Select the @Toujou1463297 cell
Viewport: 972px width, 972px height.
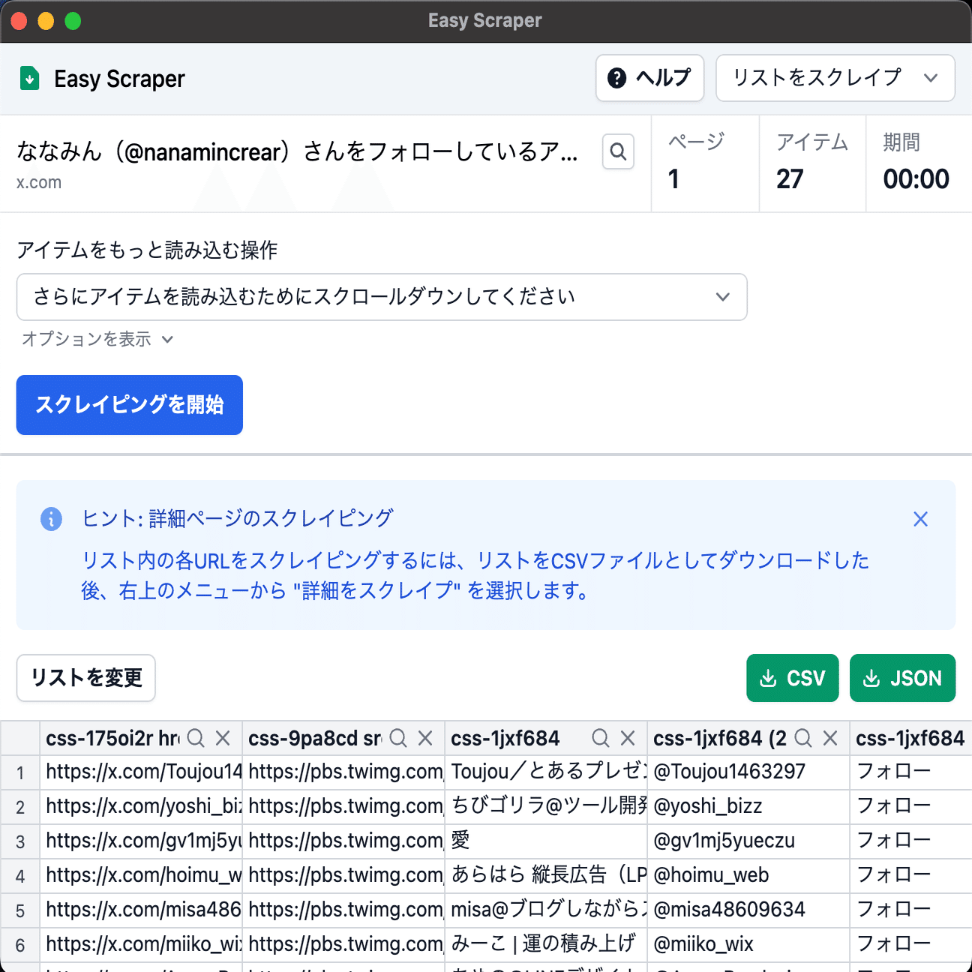(748, 772)
